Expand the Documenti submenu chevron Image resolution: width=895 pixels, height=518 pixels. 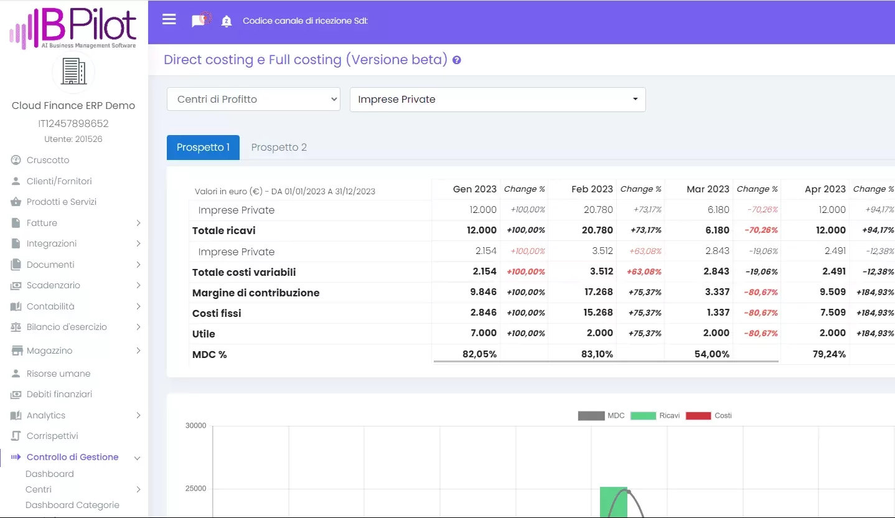[x=138, y=265]
